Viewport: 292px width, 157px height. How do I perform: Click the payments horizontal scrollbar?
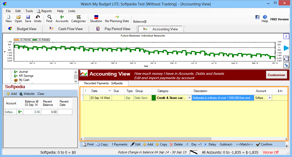click(x=147, y=139)
